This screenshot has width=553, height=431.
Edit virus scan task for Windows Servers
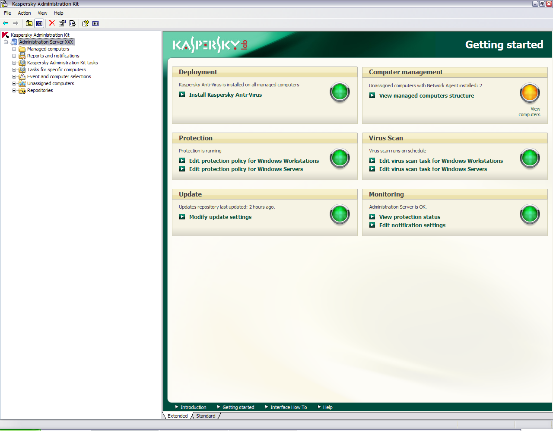[x=433, y=169]
